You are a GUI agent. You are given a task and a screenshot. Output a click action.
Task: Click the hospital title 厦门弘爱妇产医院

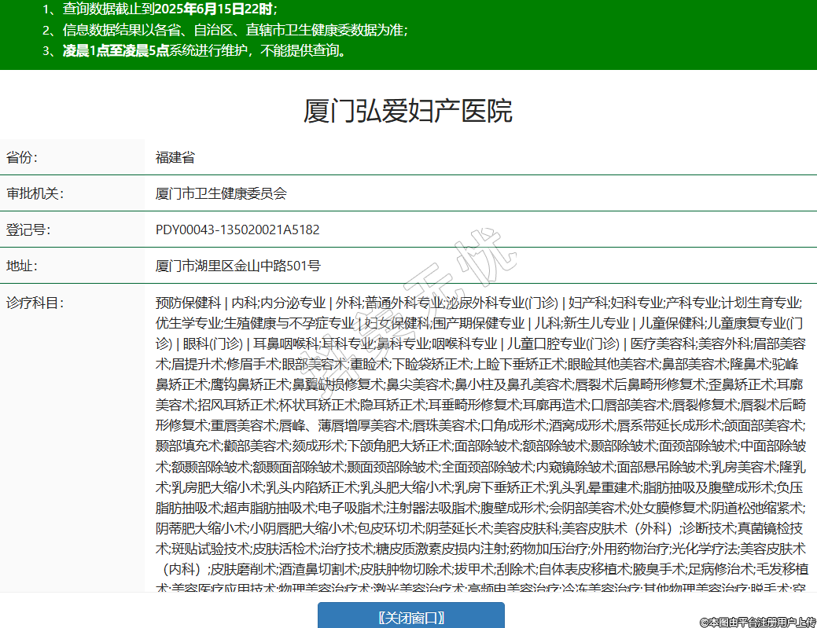(408, 112)
